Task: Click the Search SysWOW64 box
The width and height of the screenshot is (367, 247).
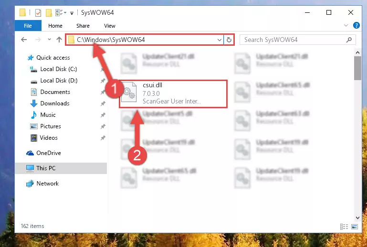Action: tap(297, 40)
